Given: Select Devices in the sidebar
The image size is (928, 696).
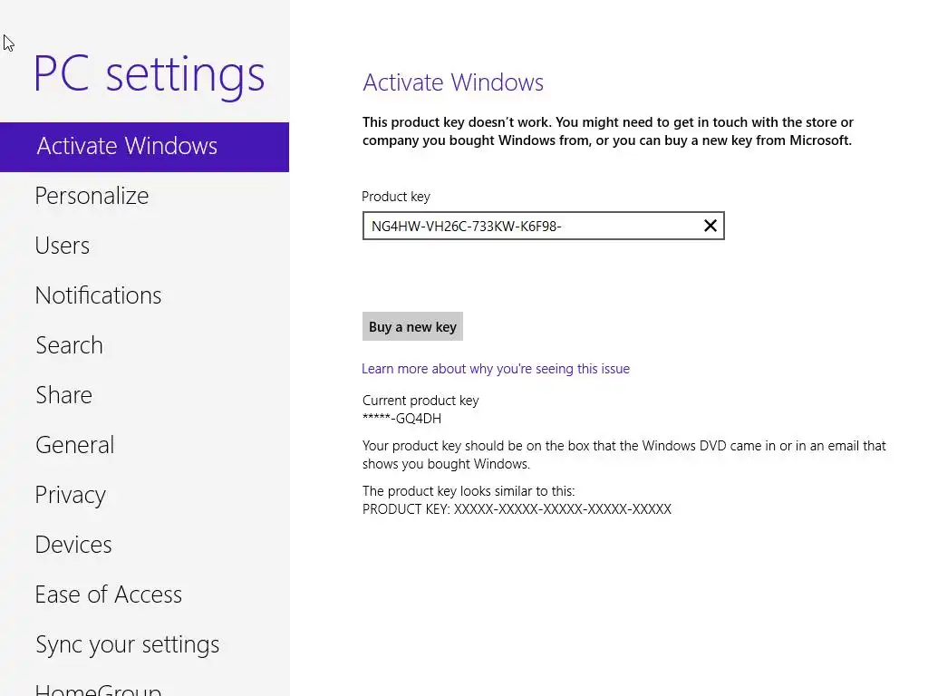Looking at the screenshot, I should coord(73,545).
